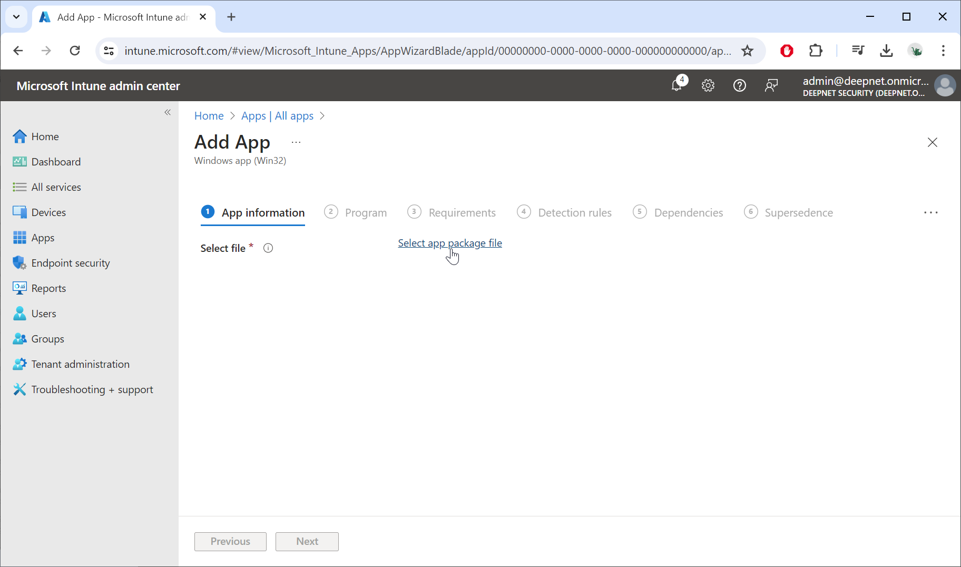Open the browser tab search dropdown
The height and width of the screenshot is (567, 961).
[x=16, y=17]
